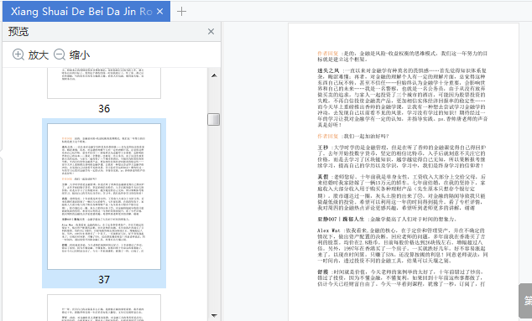Click the first orange 作者回复 label on the page
The image size is (532, 321).
(328, 53)
